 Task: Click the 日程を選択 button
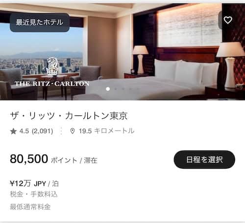(204, 159)
